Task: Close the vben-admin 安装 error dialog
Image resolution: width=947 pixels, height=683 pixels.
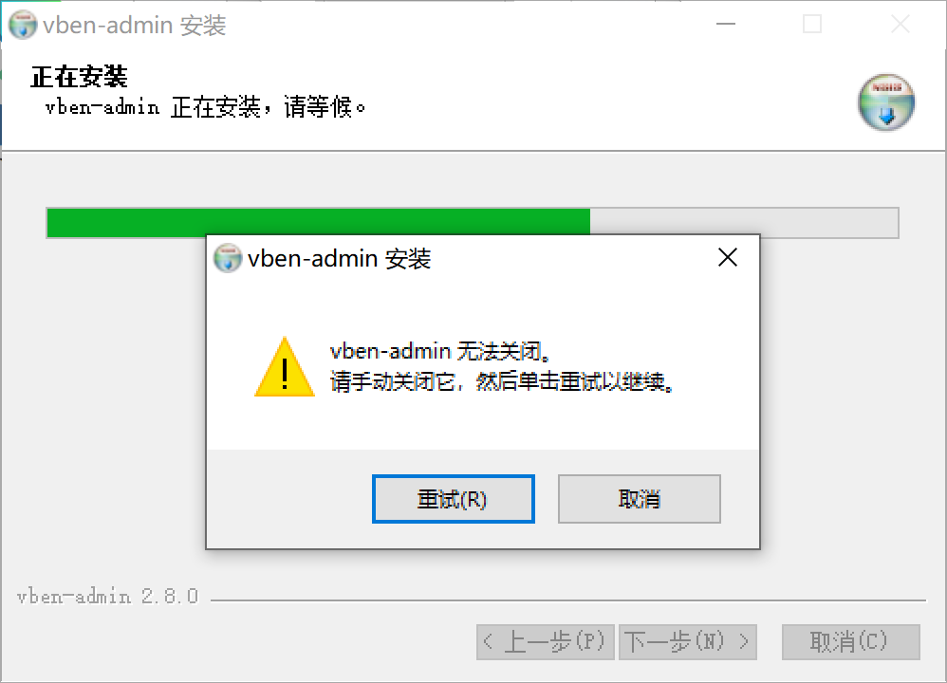Action: pyautogui.click(x=727, y=258)
